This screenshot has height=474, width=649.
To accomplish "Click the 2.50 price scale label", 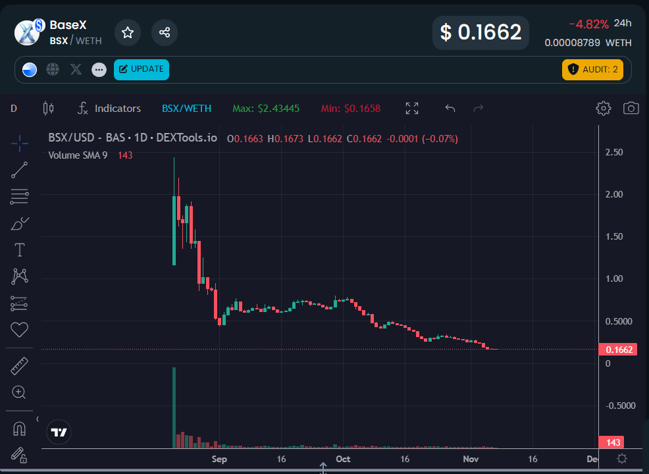I will pos(614,152).
